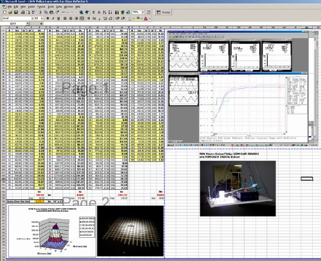The image size is (321, 261).
Task: Create a new workbook with New icon
Action: (x=5, y=12)
